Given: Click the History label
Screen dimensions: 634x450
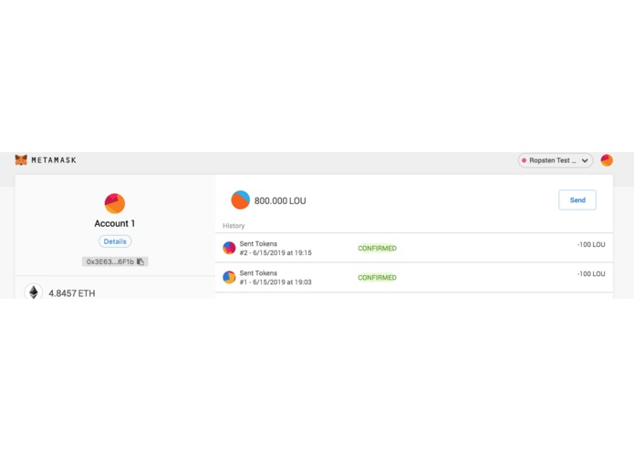Looking at the screenshot, I should [234, 226].
